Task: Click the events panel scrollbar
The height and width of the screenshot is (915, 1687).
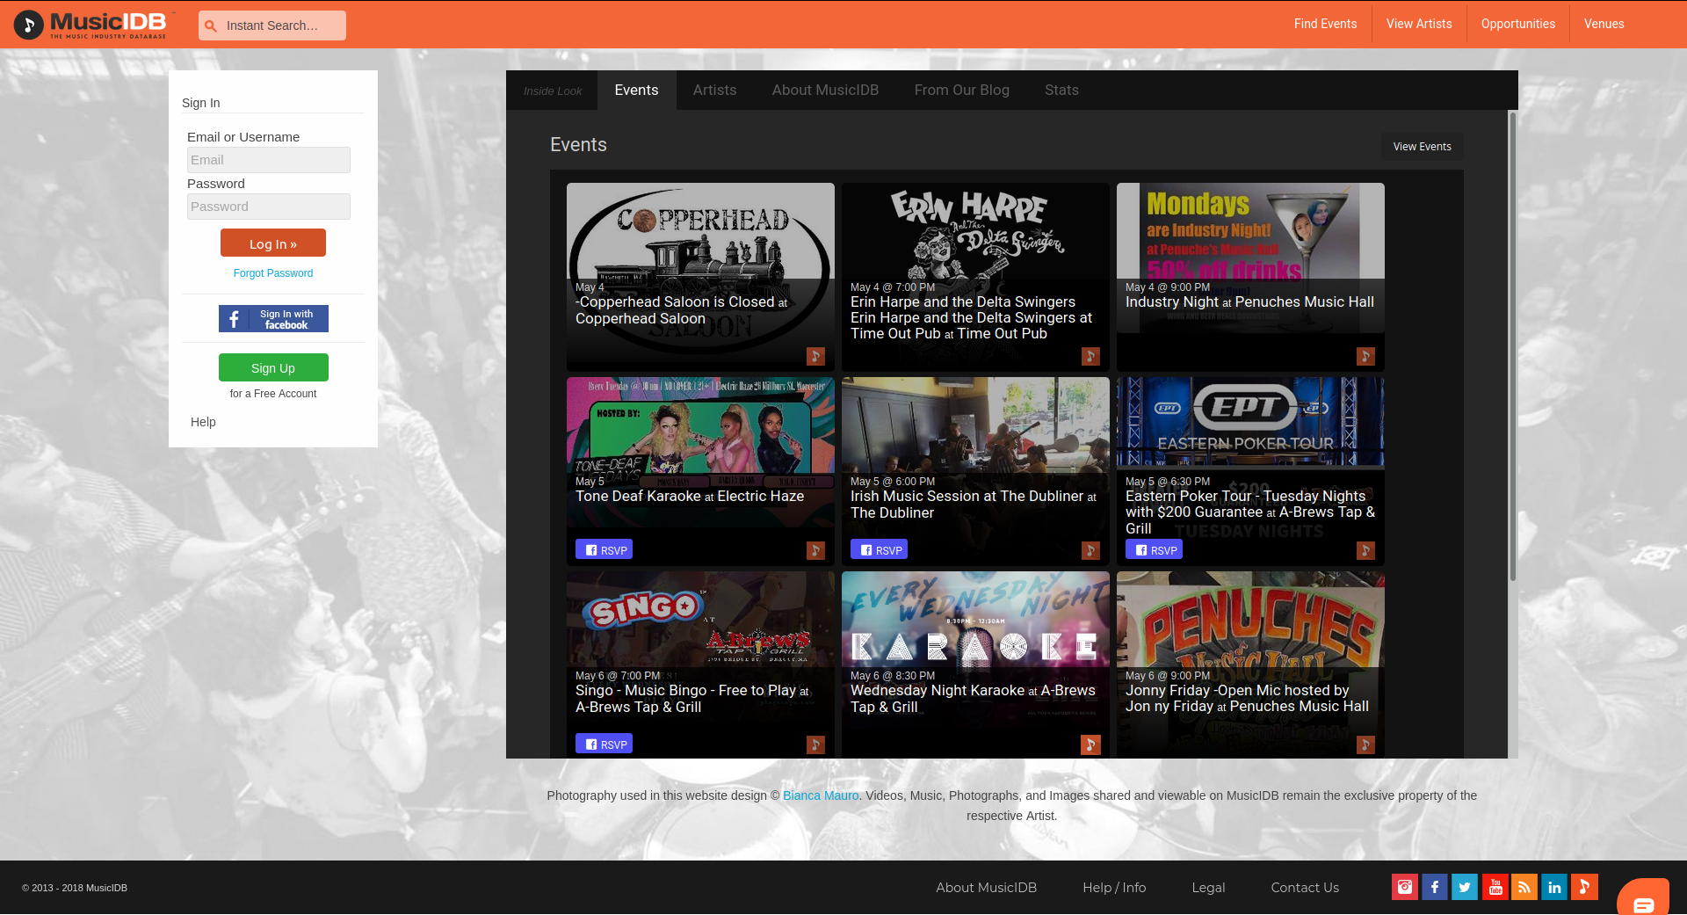Action: [x=1512, y=346]
